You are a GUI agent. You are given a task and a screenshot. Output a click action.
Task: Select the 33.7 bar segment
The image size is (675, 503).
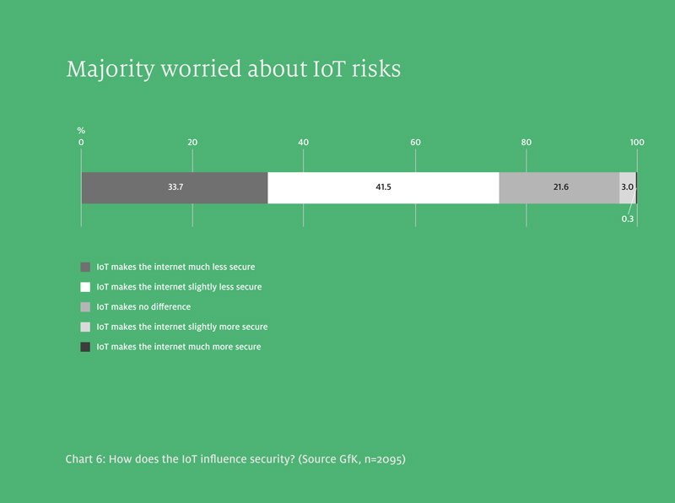[x=175, y=187]
